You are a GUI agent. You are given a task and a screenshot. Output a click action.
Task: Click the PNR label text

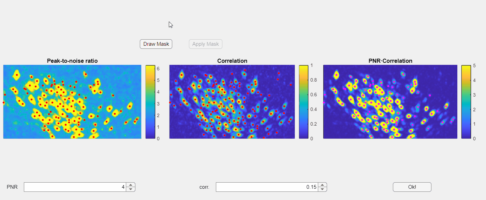click(x=12, y=187)
